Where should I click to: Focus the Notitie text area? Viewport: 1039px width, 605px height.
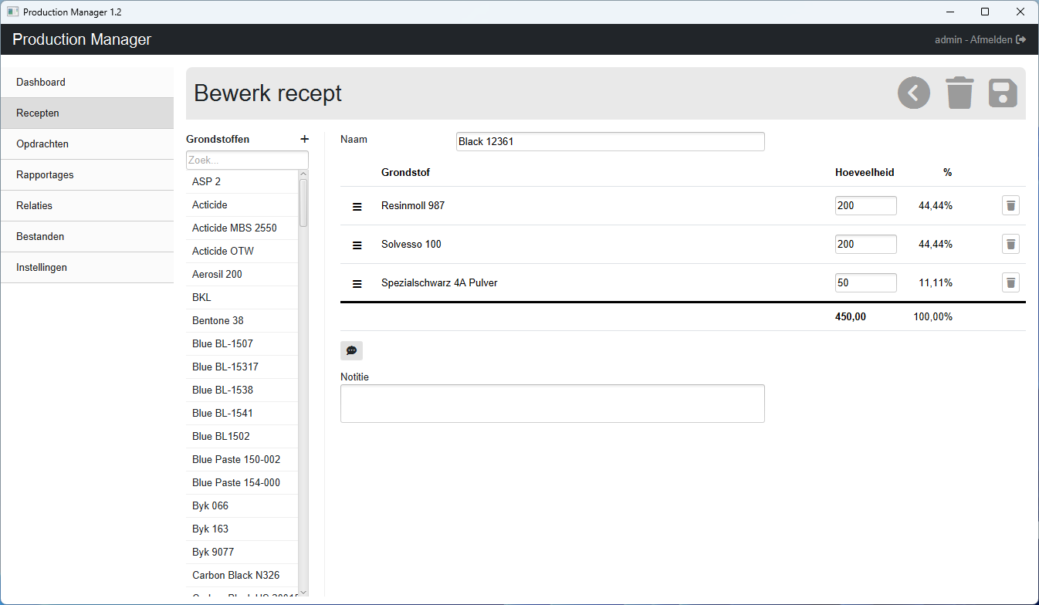[x=552, y=403]
